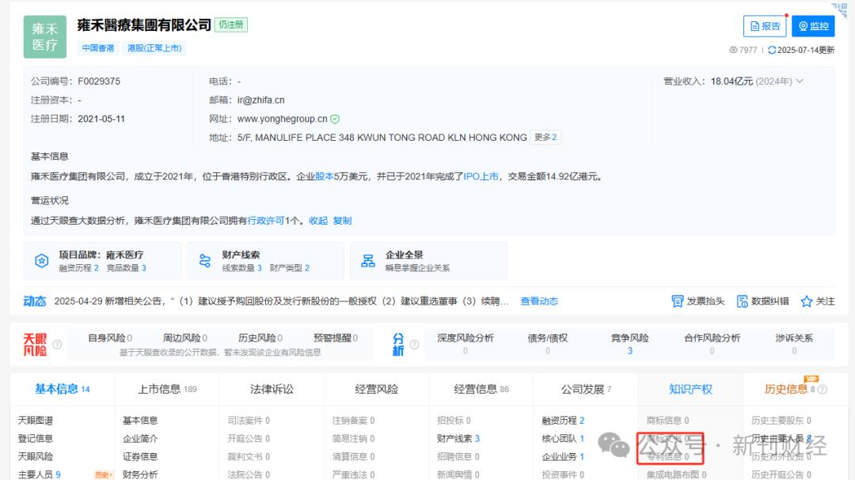Open 主要人员 9 entry
Screen dimensions: 855x480
(40, 474)
